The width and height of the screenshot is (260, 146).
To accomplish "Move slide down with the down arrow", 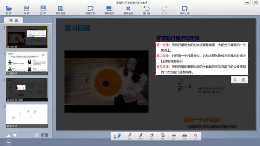I will [15, 136].
